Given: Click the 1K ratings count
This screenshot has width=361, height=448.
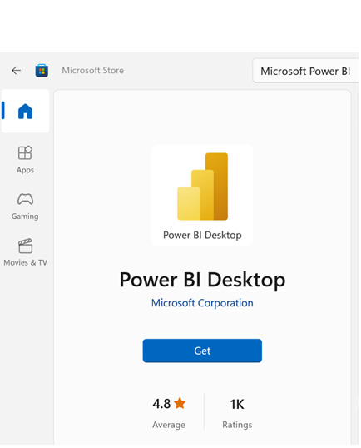Looking at the screenshot, I should pos(237,404).
